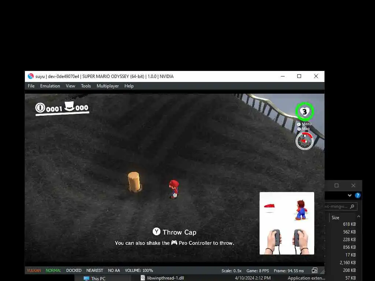Screen dimensions: 375x281
Task: Maximize the background Explorer window
Action: (x=337, y=186)
